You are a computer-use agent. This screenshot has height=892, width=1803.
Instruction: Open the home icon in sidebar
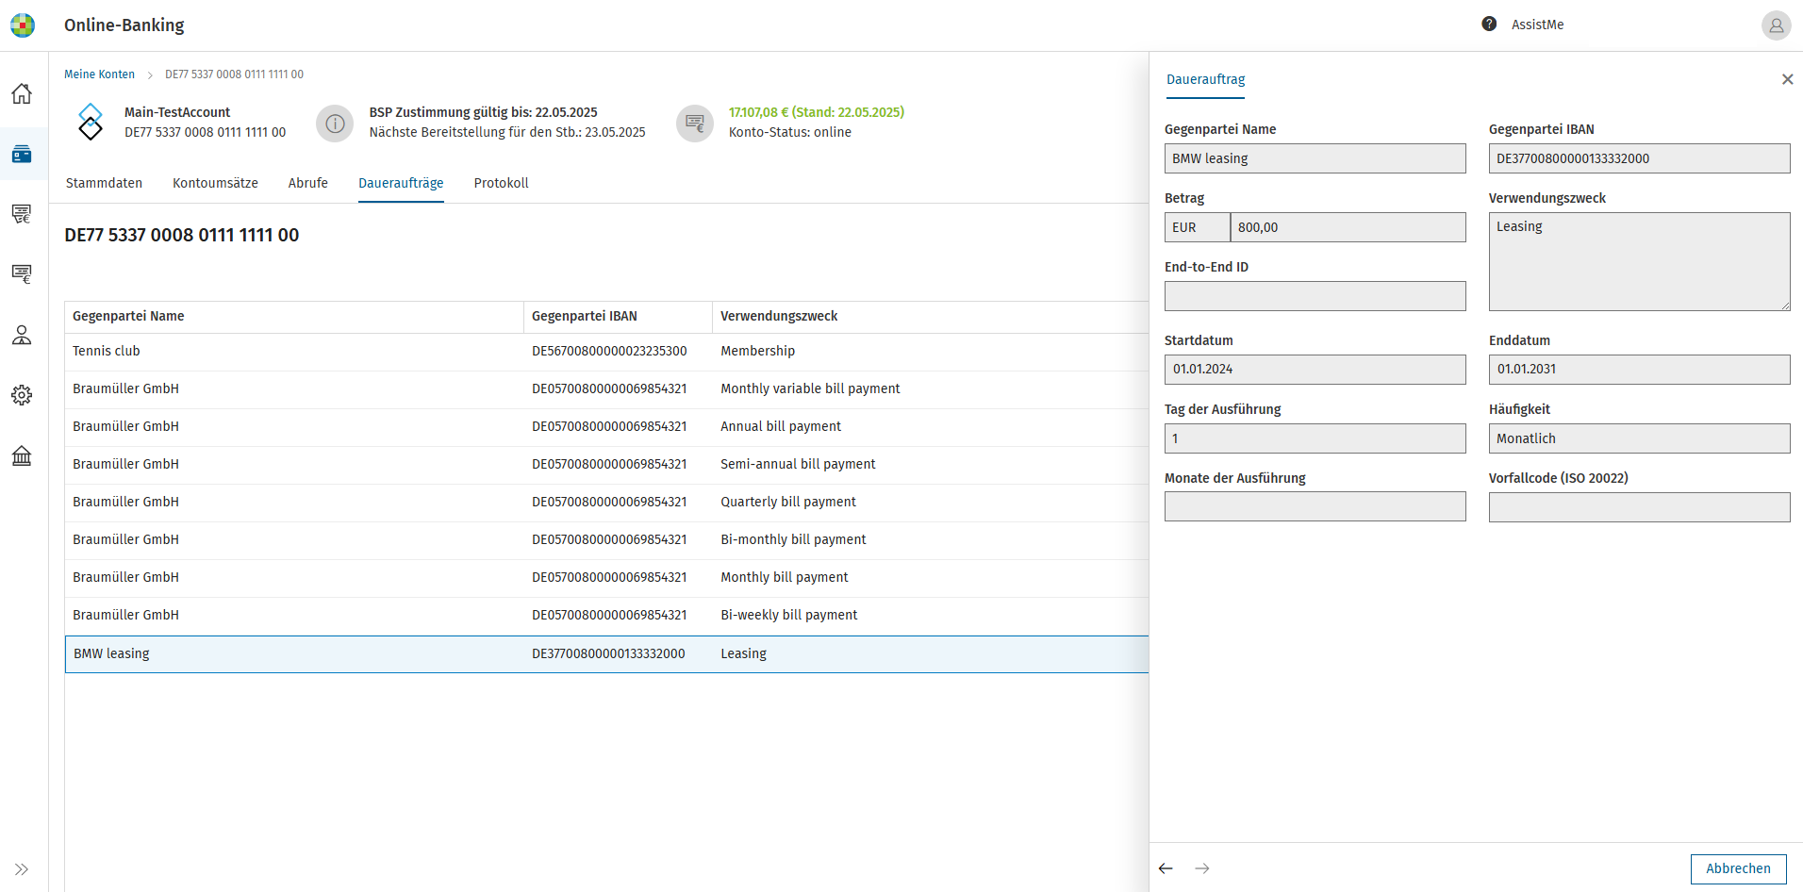tap(22, 93)
